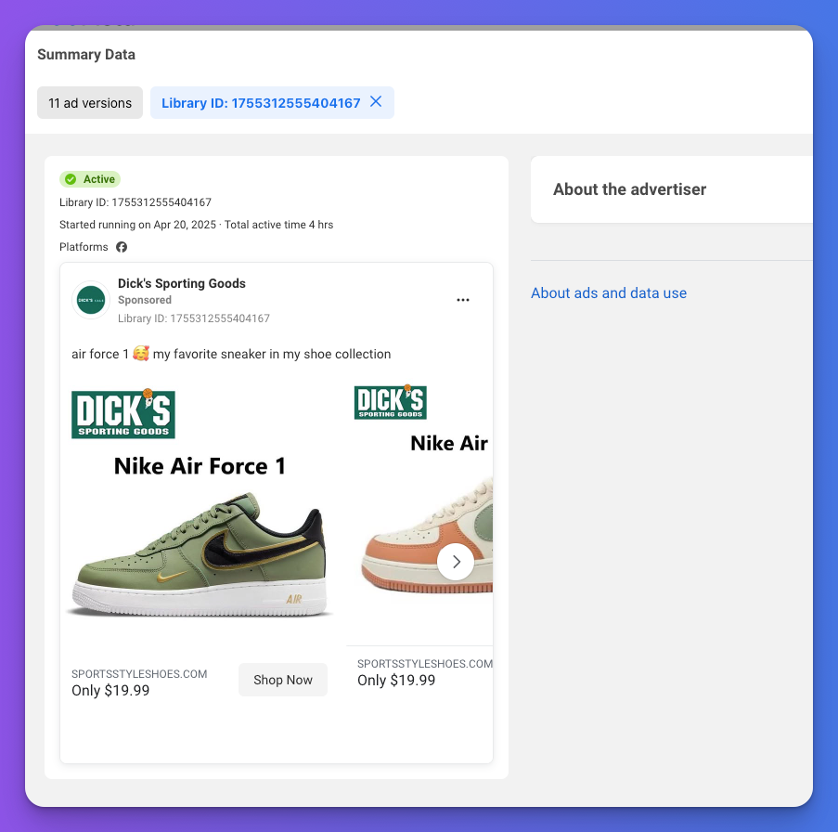
Task: Click the Summary Data heading
Action: click(86, 55)
